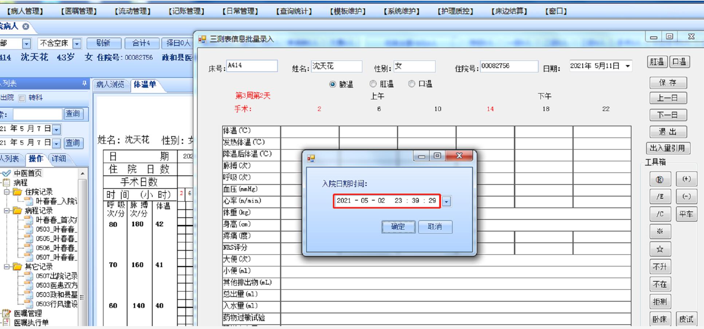Open the 护理质控 menu
This screenshot has height=329, width=704.
point(455,11)
